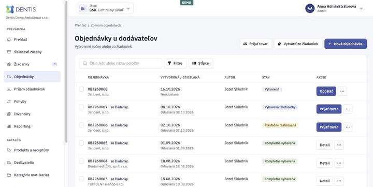This screenshot has height=187, width=373.
Task: Focus the order search input field
Action: point(120,63)
